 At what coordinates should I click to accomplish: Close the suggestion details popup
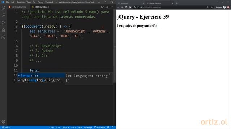coord(110,74)
